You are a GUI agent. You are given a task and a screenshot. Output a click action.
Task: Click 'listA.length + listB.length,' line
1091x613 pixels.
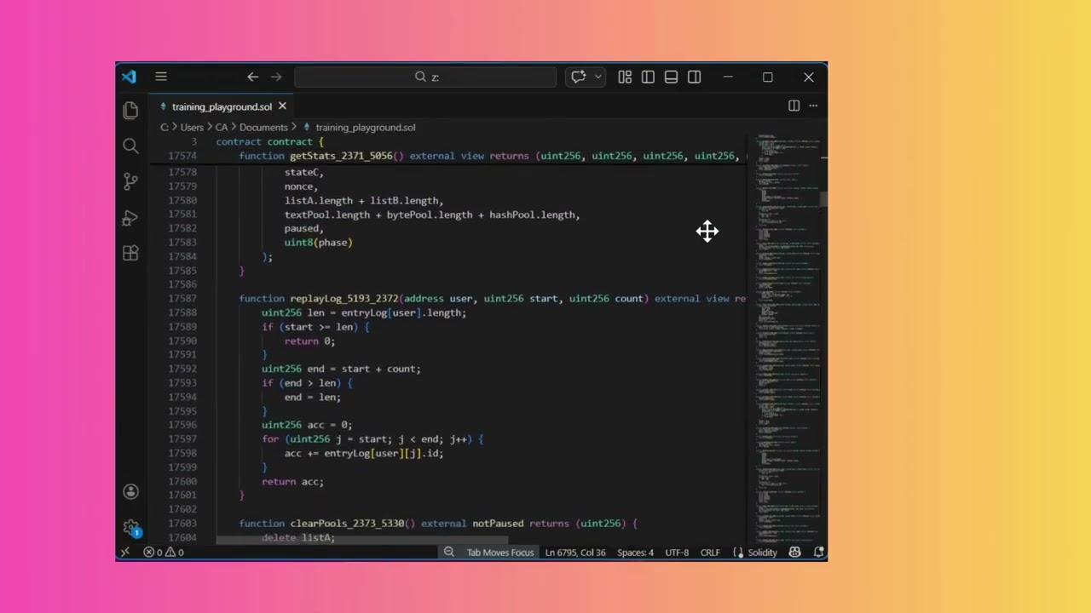(364, 200)
